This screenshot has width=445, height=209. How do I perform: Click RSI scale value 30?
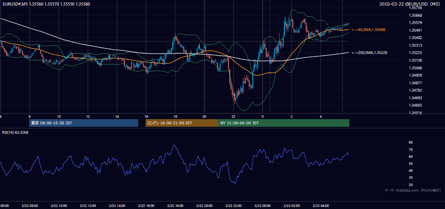(411, 178)
